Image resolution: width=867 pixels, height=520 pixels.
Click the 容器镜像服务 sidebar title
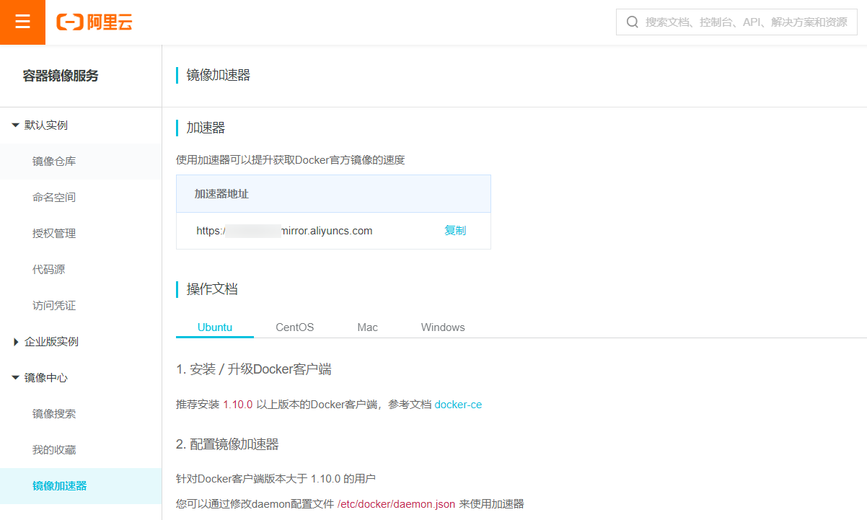[x=61, y=76]
